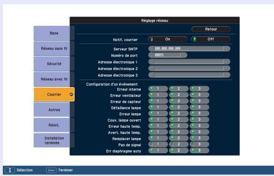Toggle Erreur interne for address 2

pyautogui.click(x=179, y=88)
